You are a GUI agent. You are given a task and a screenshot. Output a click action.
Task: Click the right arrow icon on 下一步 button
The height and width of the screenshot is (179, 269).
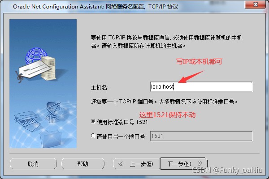point(200,163)
